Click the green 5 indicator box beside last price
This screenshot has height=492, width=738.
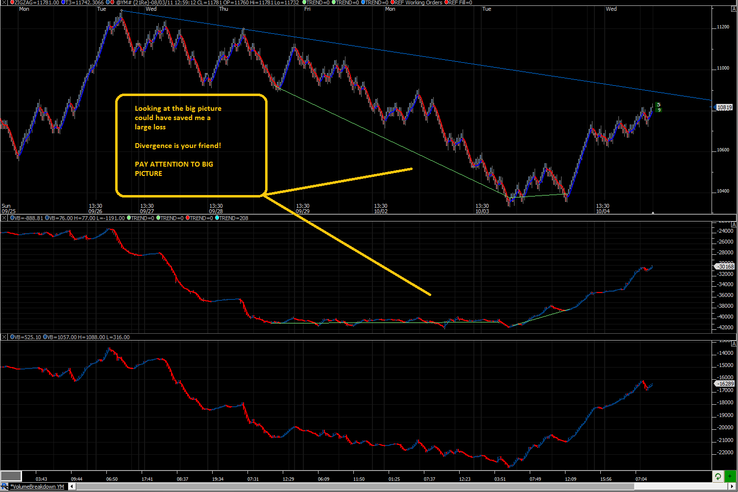point(659,104)
